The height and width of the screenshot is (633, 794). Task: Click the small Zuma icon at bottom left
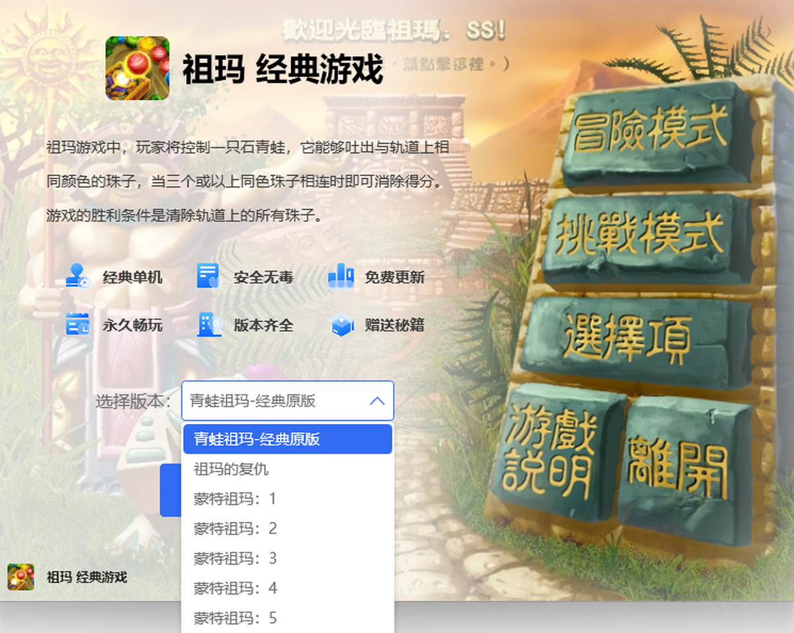(x=21, y=577)
